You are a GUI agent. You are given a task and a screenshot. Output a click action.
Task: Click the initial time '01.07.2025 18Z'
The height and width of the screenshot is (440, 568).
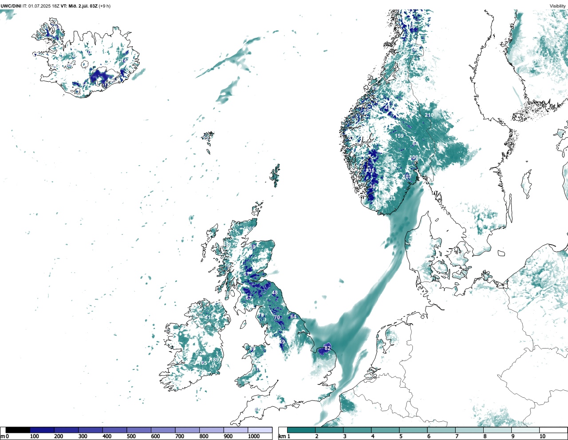[x=44, y=6]
